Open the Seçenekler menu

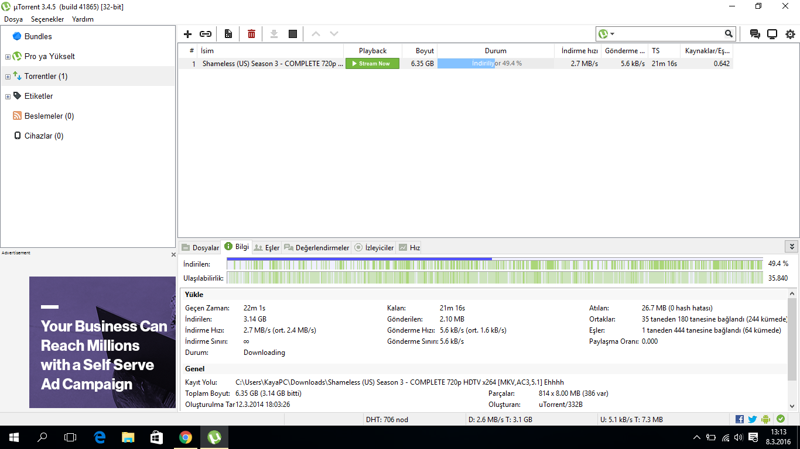(47, 19)
